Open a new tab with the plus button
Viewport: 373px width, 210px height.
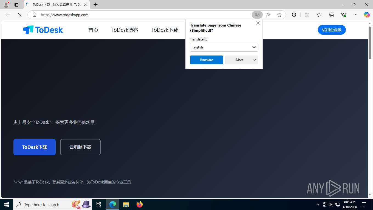click(95, 5)
